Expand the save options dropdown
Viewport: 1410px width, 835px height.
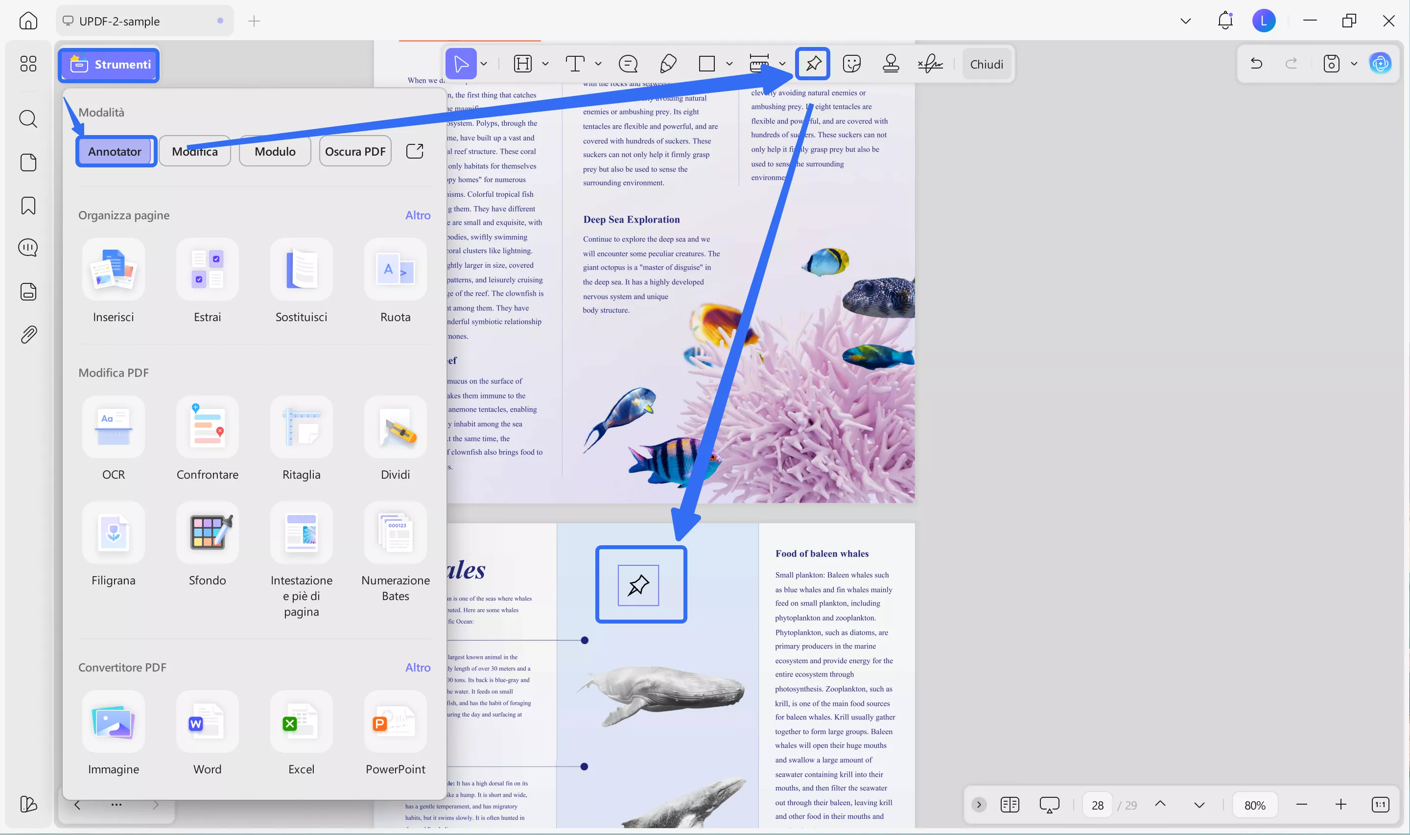pyautogui.click(x=1354, y=64)
